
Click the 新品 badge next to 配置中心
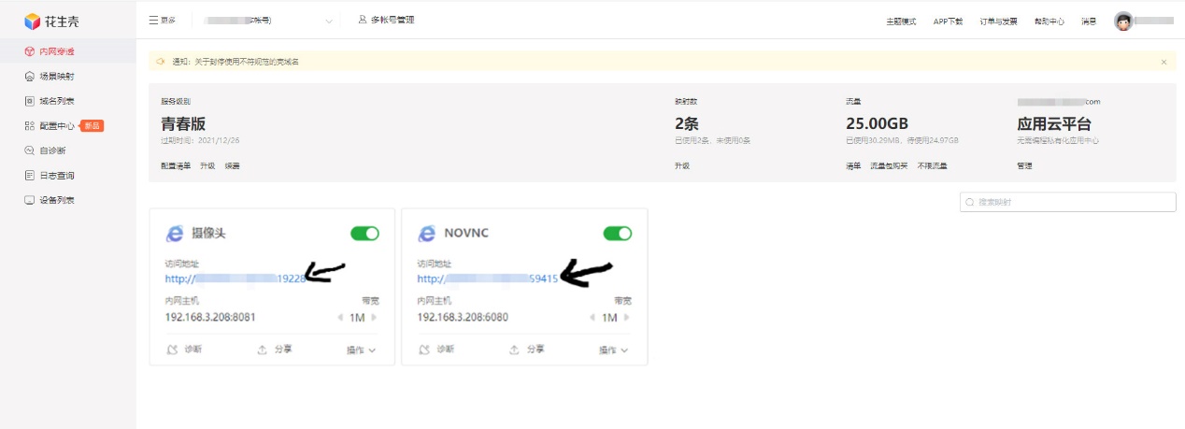[x=92, y=126]
